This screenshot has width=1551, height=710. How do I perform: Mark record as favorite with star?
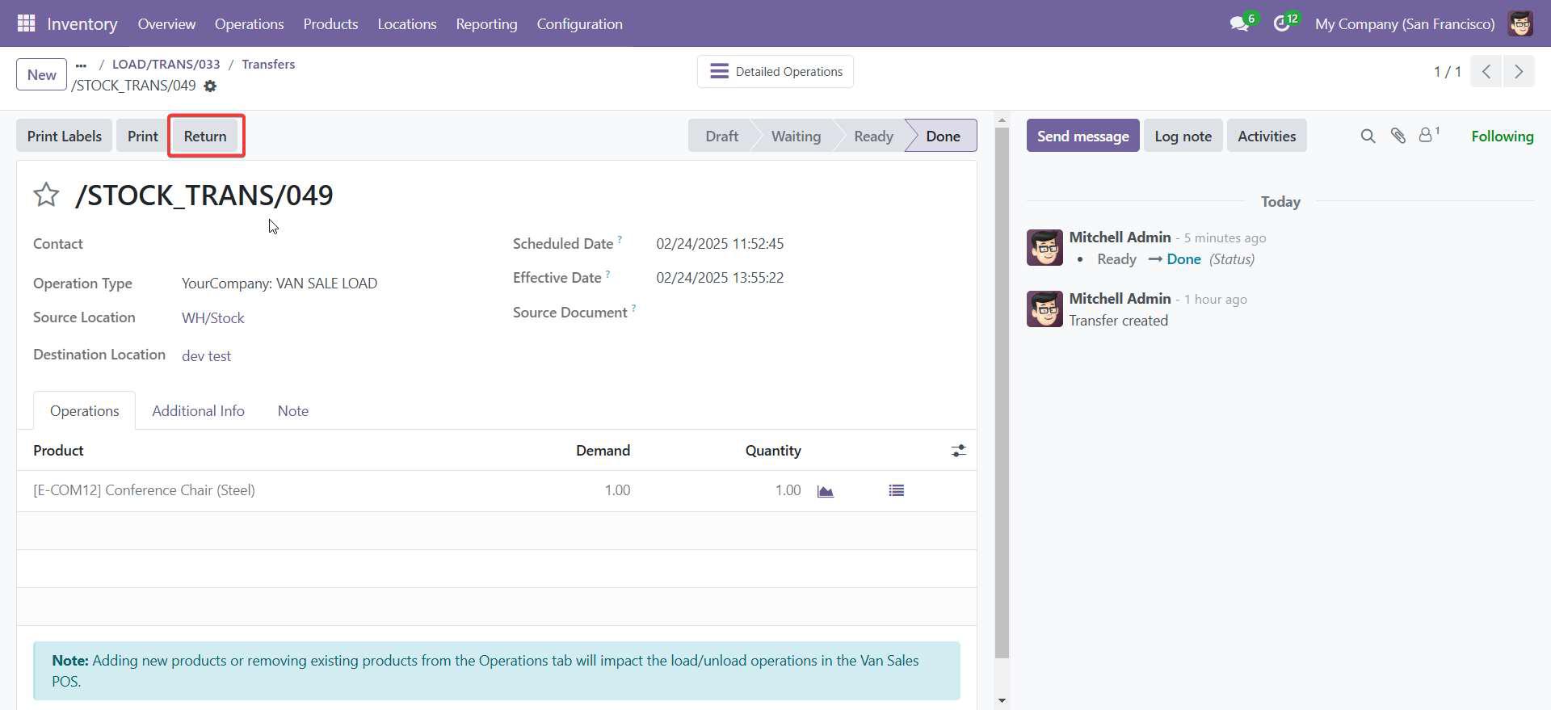(46, 195)
